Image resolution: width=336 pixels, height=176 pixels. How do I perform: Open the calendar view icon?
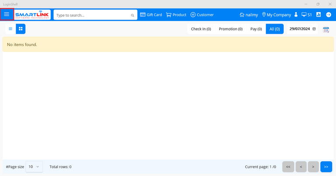tap(326, 29)
